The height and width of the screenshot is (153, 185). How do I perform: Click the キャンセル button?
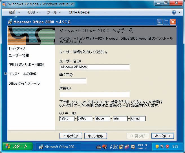[x=95, y=136]
